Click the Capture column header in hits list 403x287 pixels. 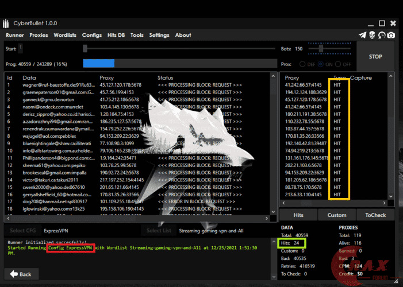(x=361, y=78)
